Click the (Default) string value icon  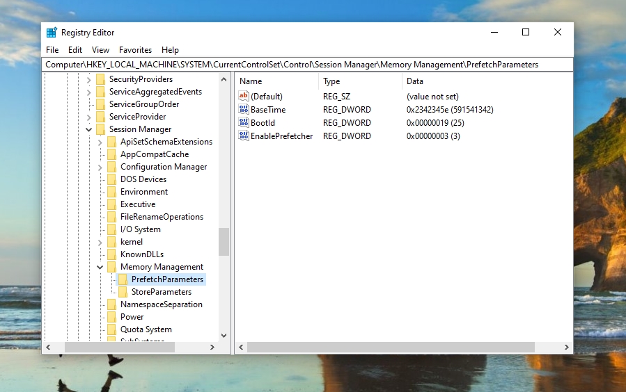[244, 96]
